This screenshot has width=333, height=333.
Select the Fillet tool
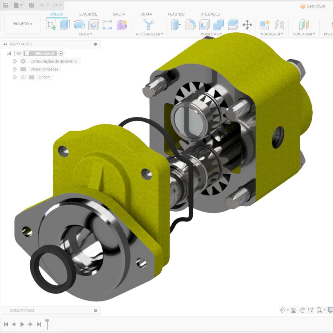190,25
